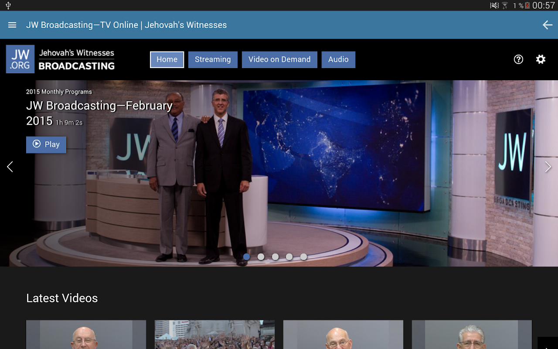The width and height of the screenshot is (558, 349).
Task: Tap the battery status icon
Action: point(527,5)
